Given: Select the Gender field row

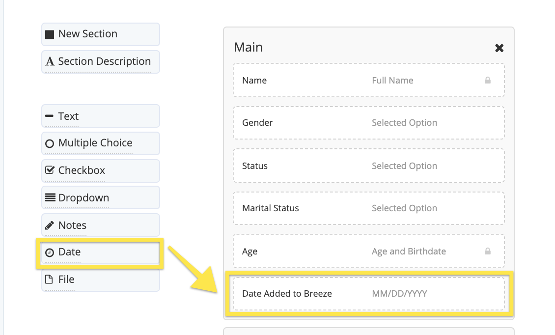Looking at the screenshot, I should coord(369,122).
